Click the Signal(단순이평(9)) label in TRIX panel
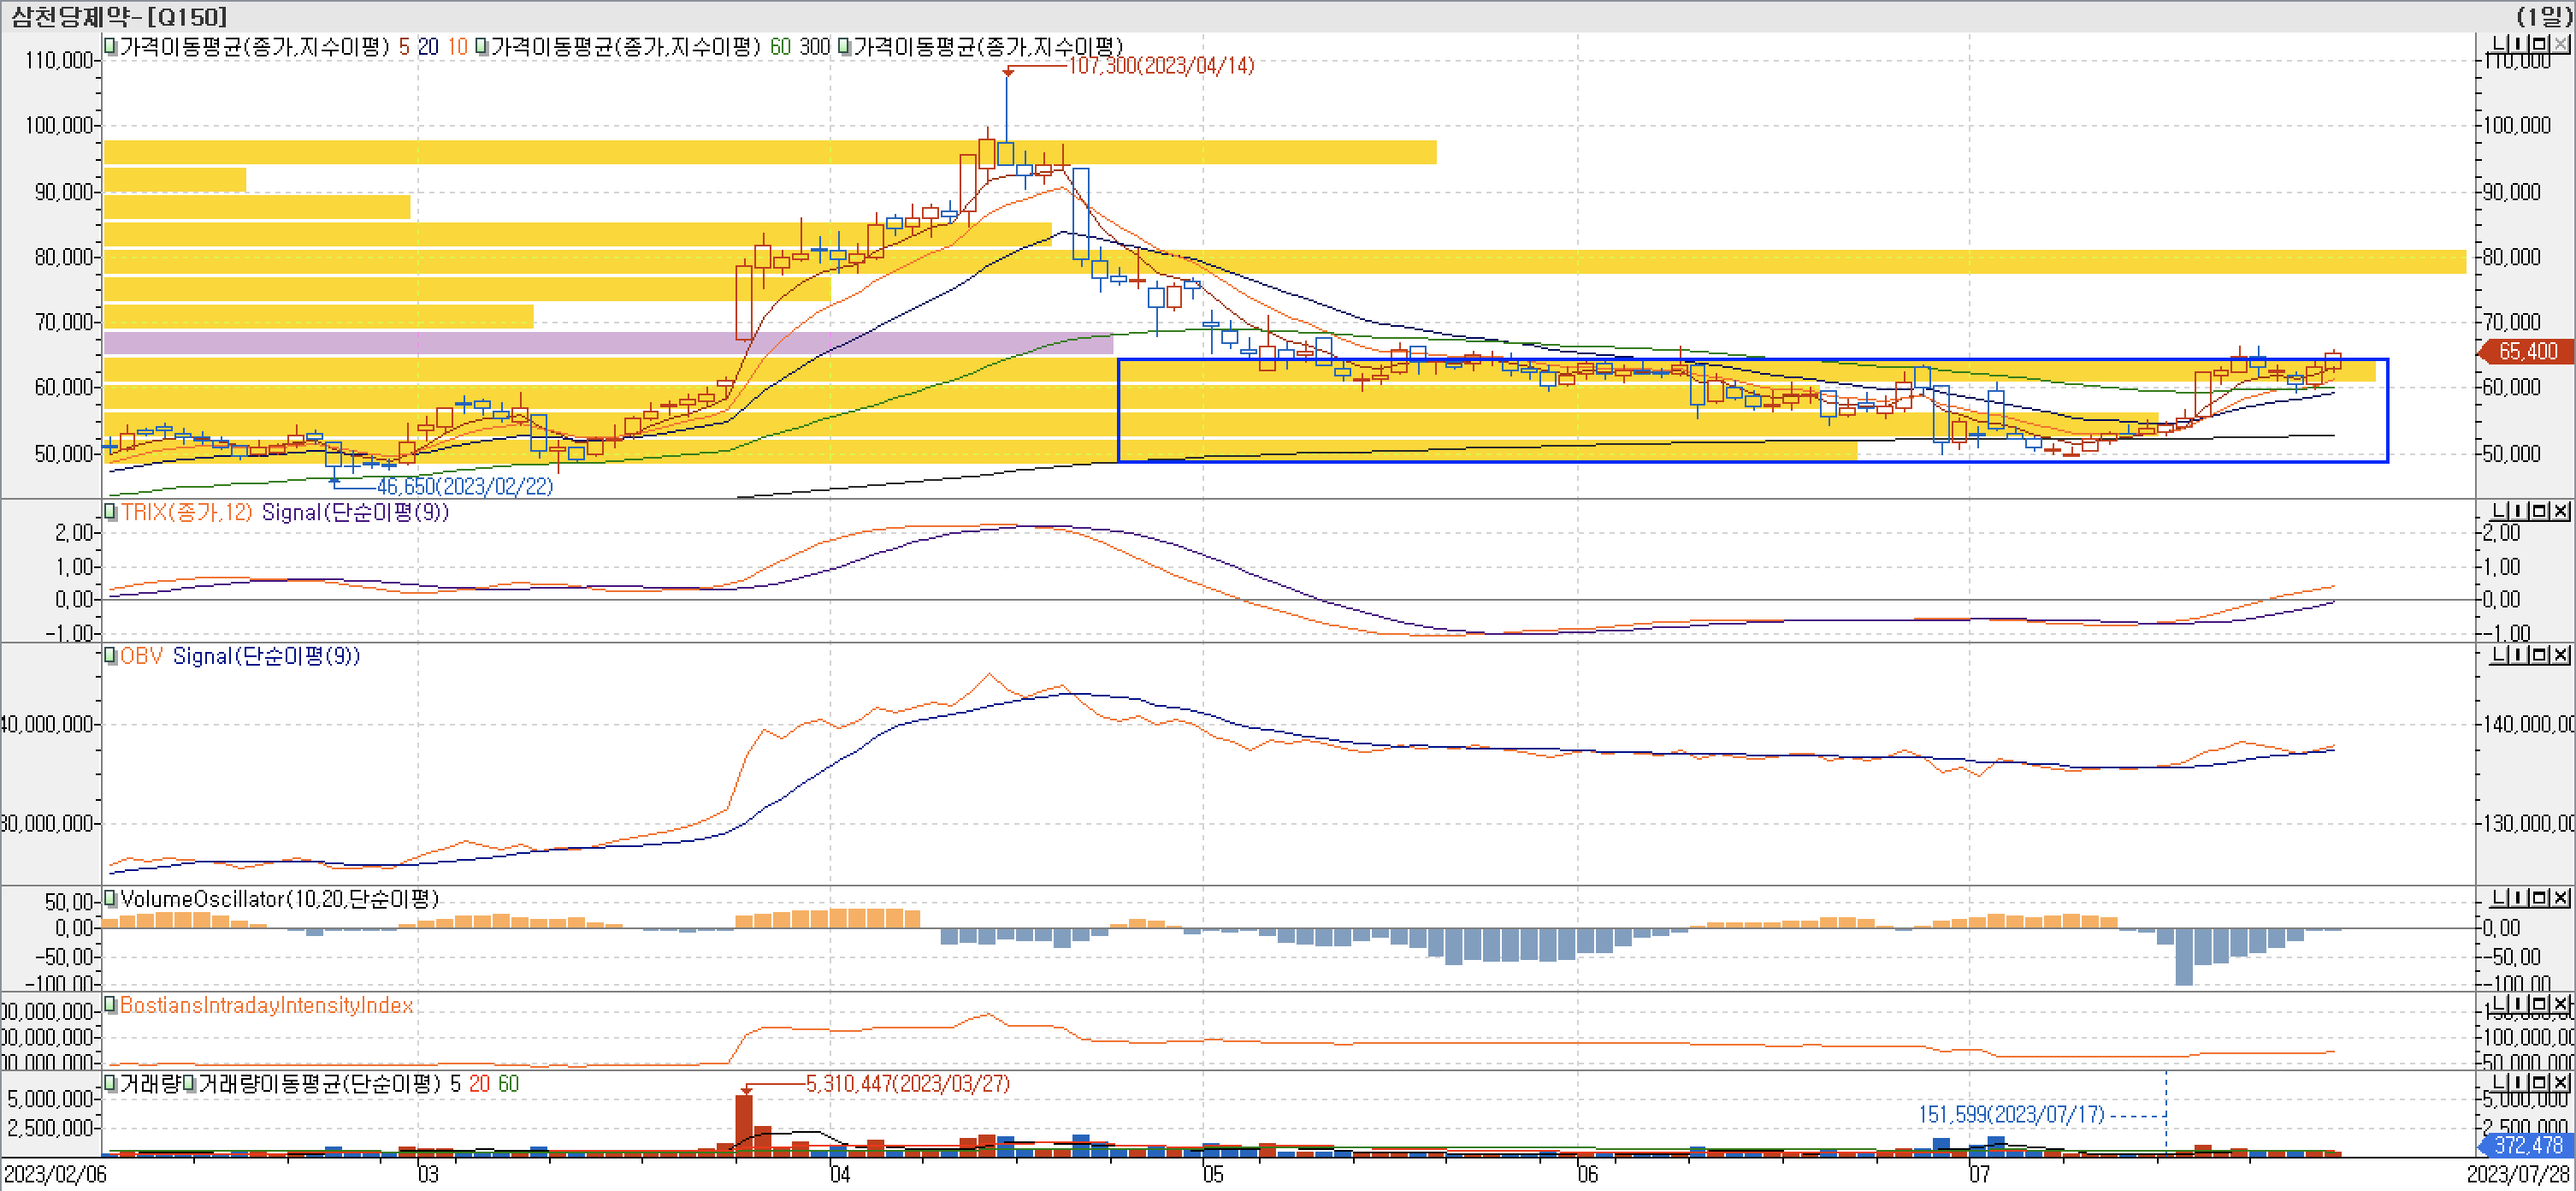 tap(355, 512)
